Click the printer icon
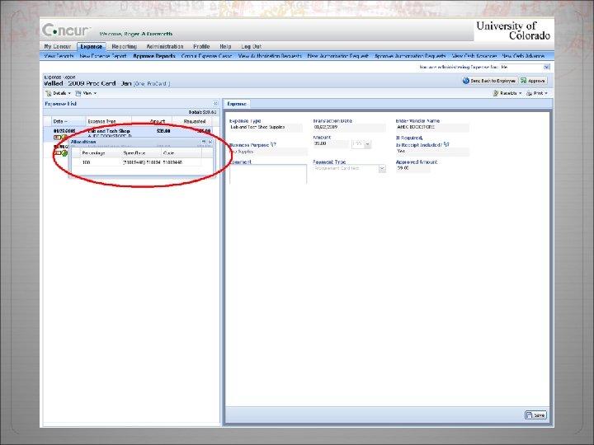The width and height of the screenshot is (594, 445). point(529,93)
